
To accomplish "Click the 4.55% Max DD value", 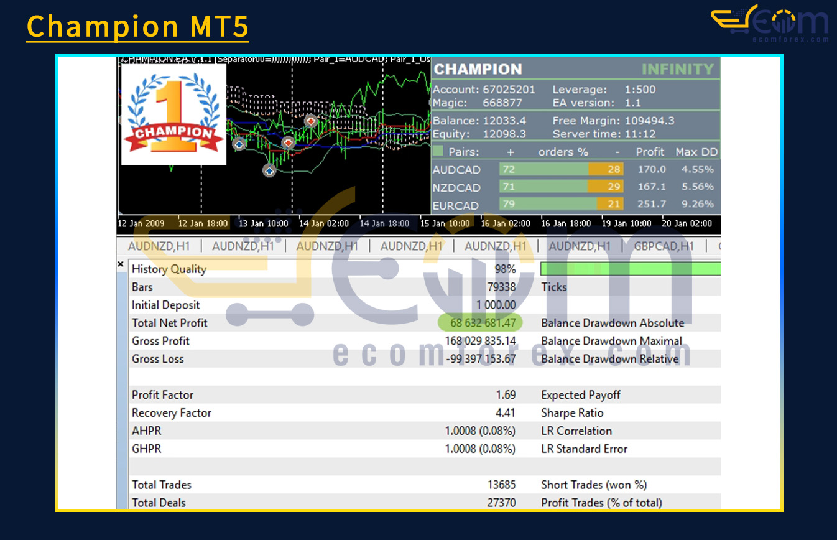I will click(x=698, y=169).
